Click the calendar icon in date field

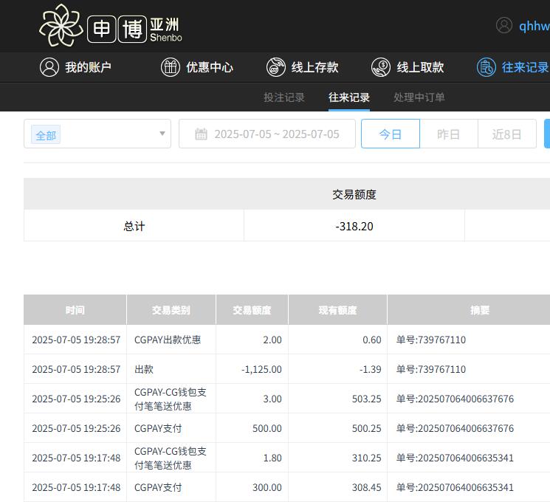coord(201,134)
